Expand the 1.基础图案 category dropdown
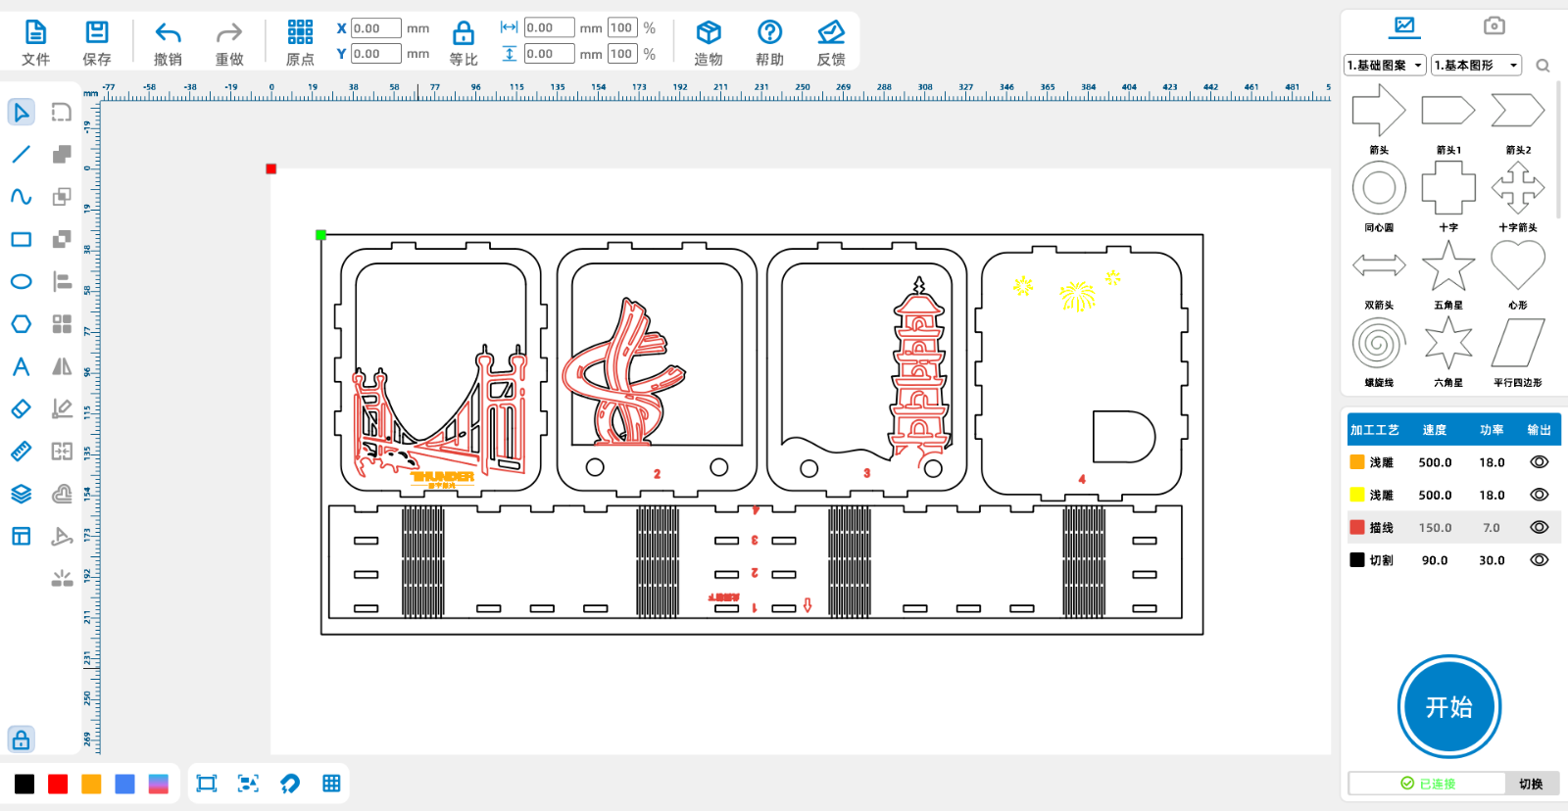The width and height of the screenshot is (1568, 811). [1385, 66]
